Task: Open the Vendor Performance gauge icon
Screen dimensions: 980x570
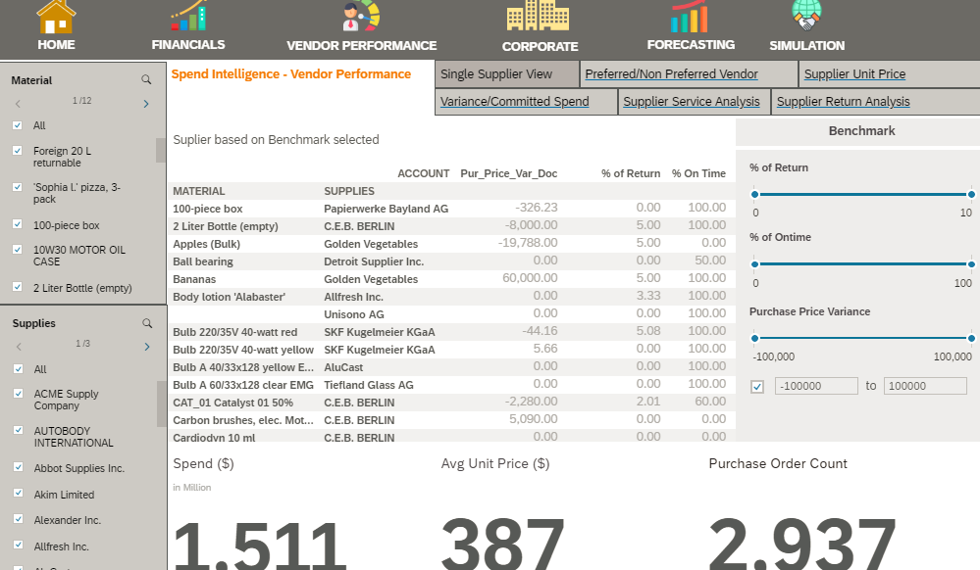Action: [x=360, y=17]
